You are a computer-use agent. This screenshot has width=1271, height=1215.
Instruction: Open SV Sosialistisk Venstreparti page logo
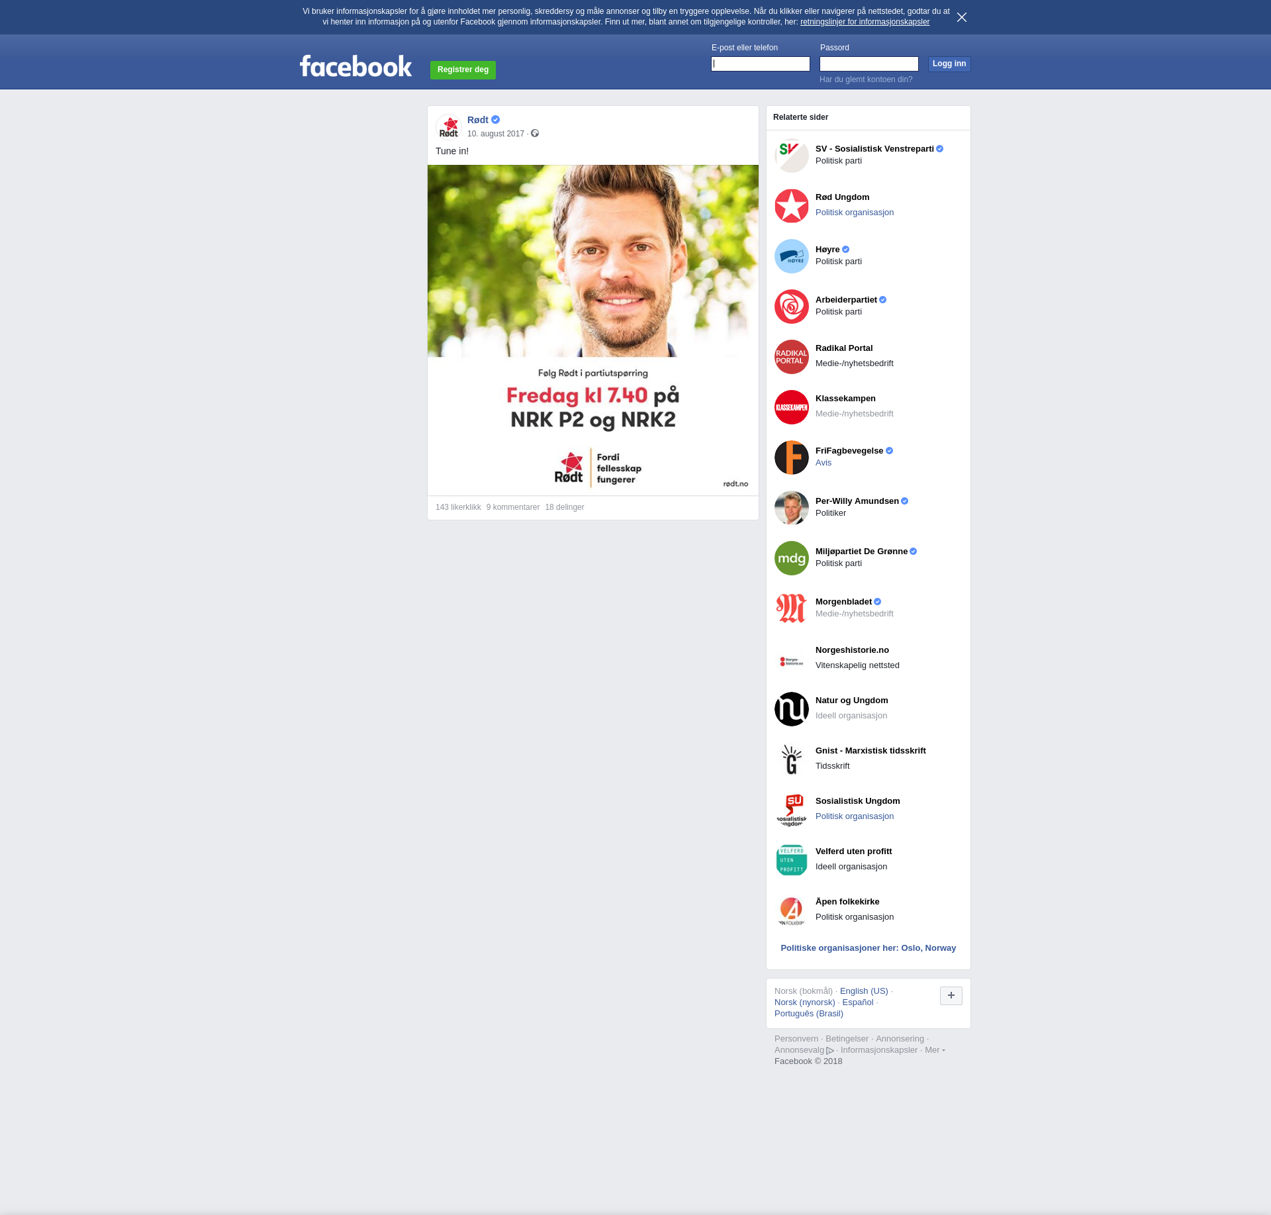tap(792, 156)
